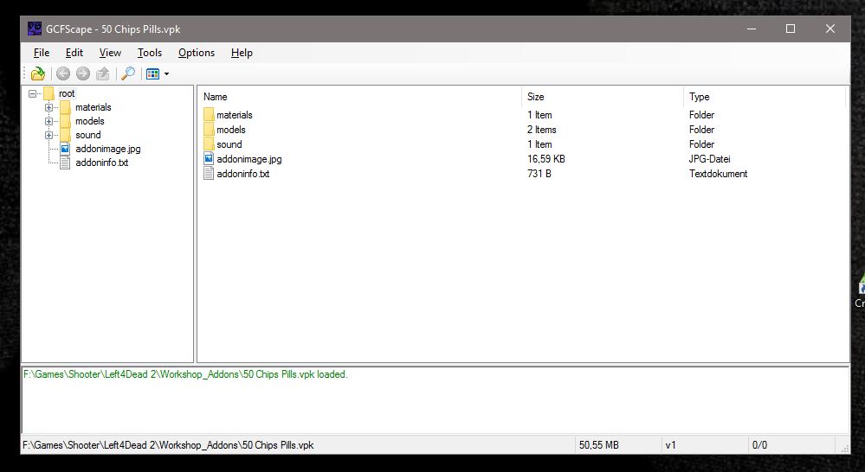Open the Help menu
This screenshot has width=865, height=472.
coord(242,53)
